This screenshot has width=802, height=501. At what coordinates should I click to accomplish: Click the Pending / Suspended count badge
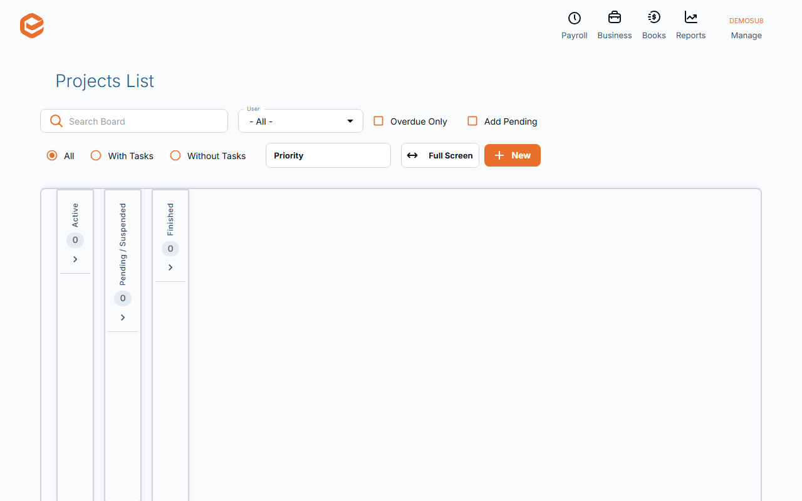123,298
